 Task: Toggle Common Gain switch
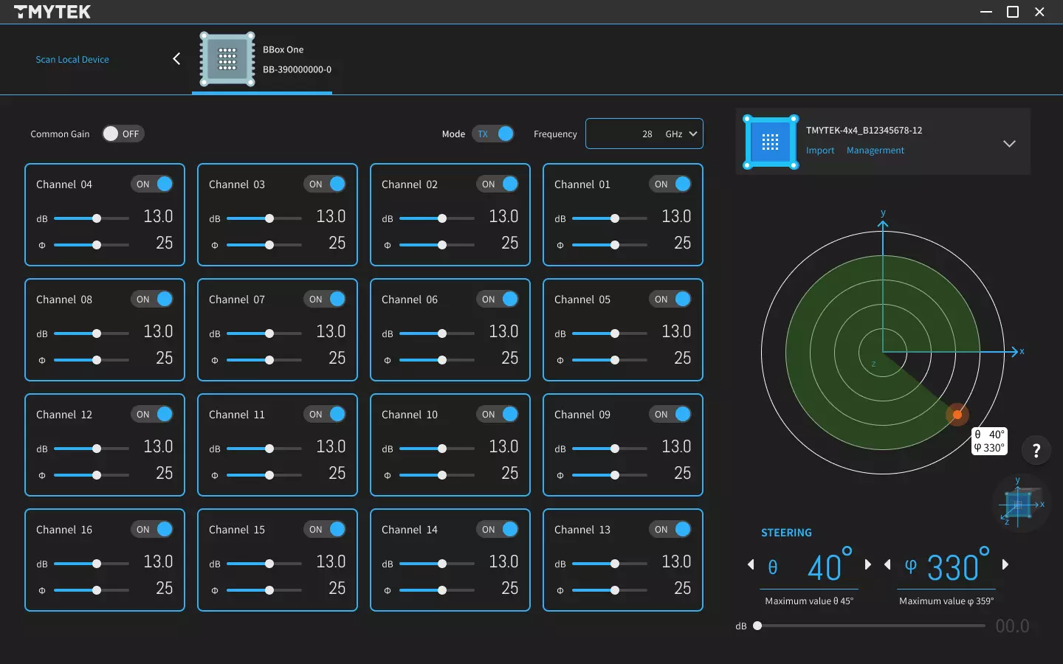pos(123,134)
